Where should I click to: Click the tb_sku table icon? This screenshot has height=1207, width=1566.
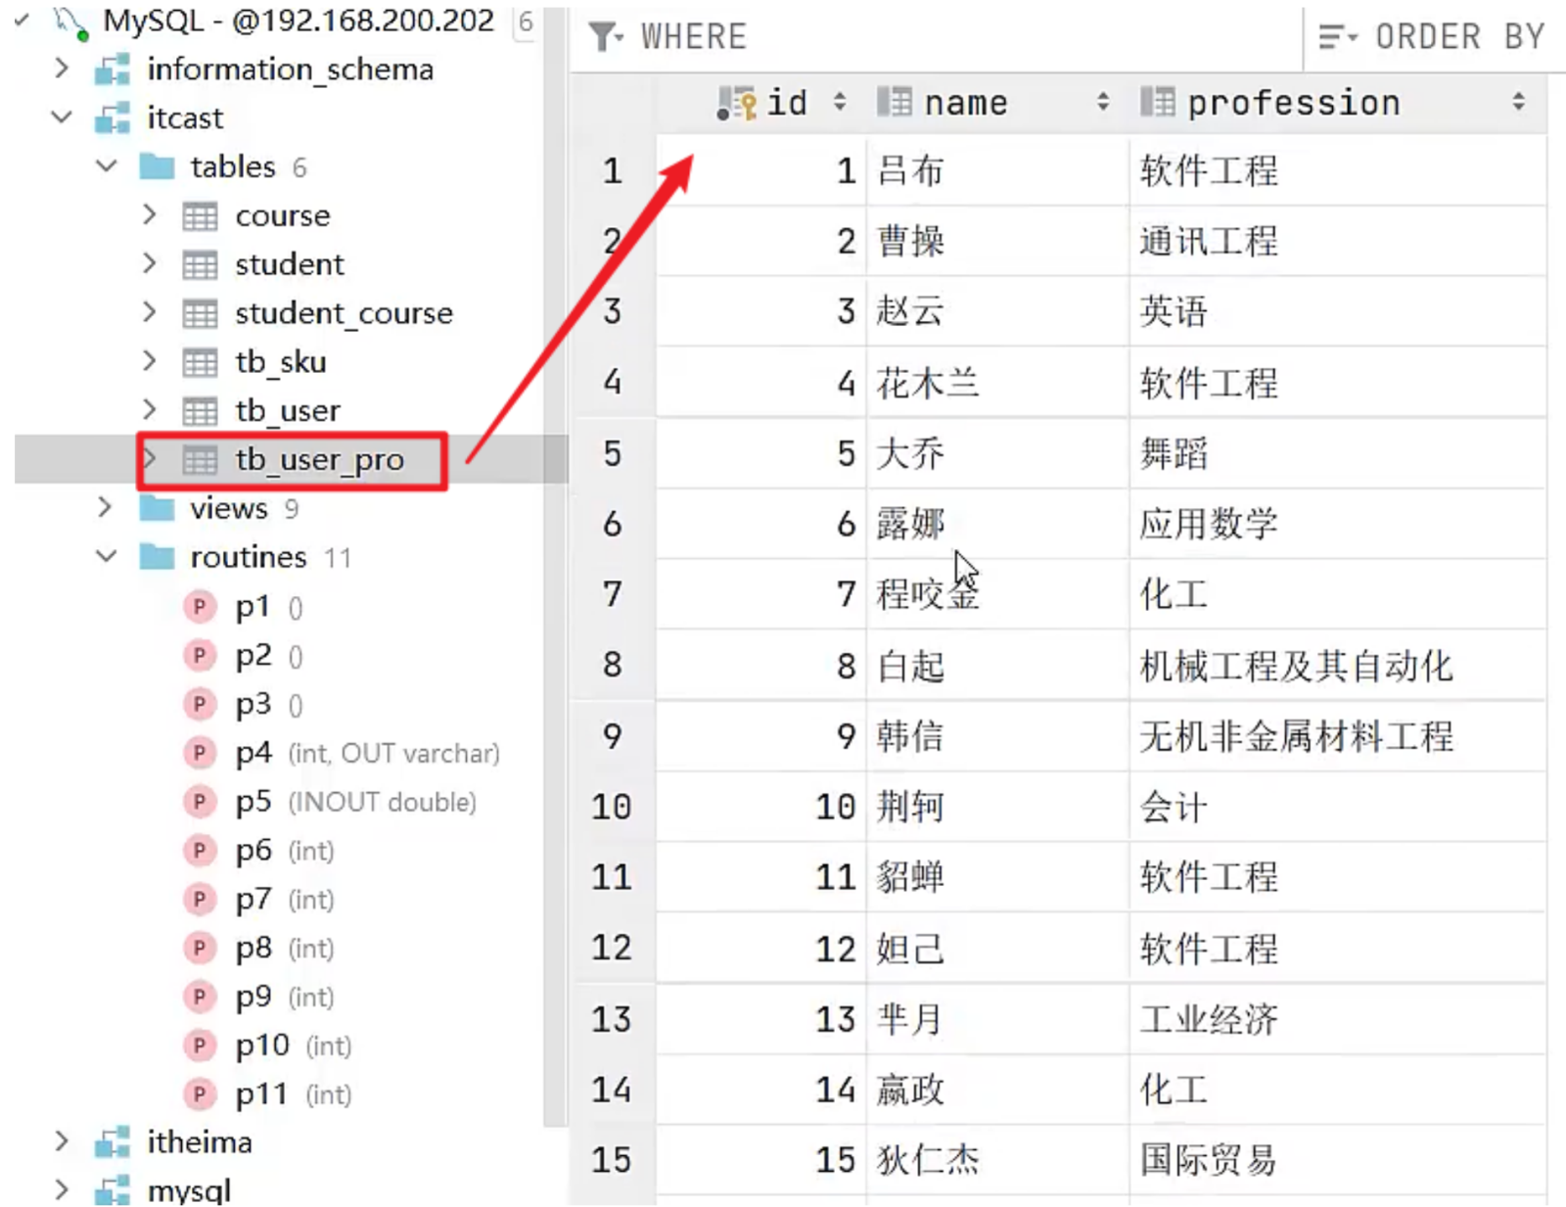click(x=201, y=363)
